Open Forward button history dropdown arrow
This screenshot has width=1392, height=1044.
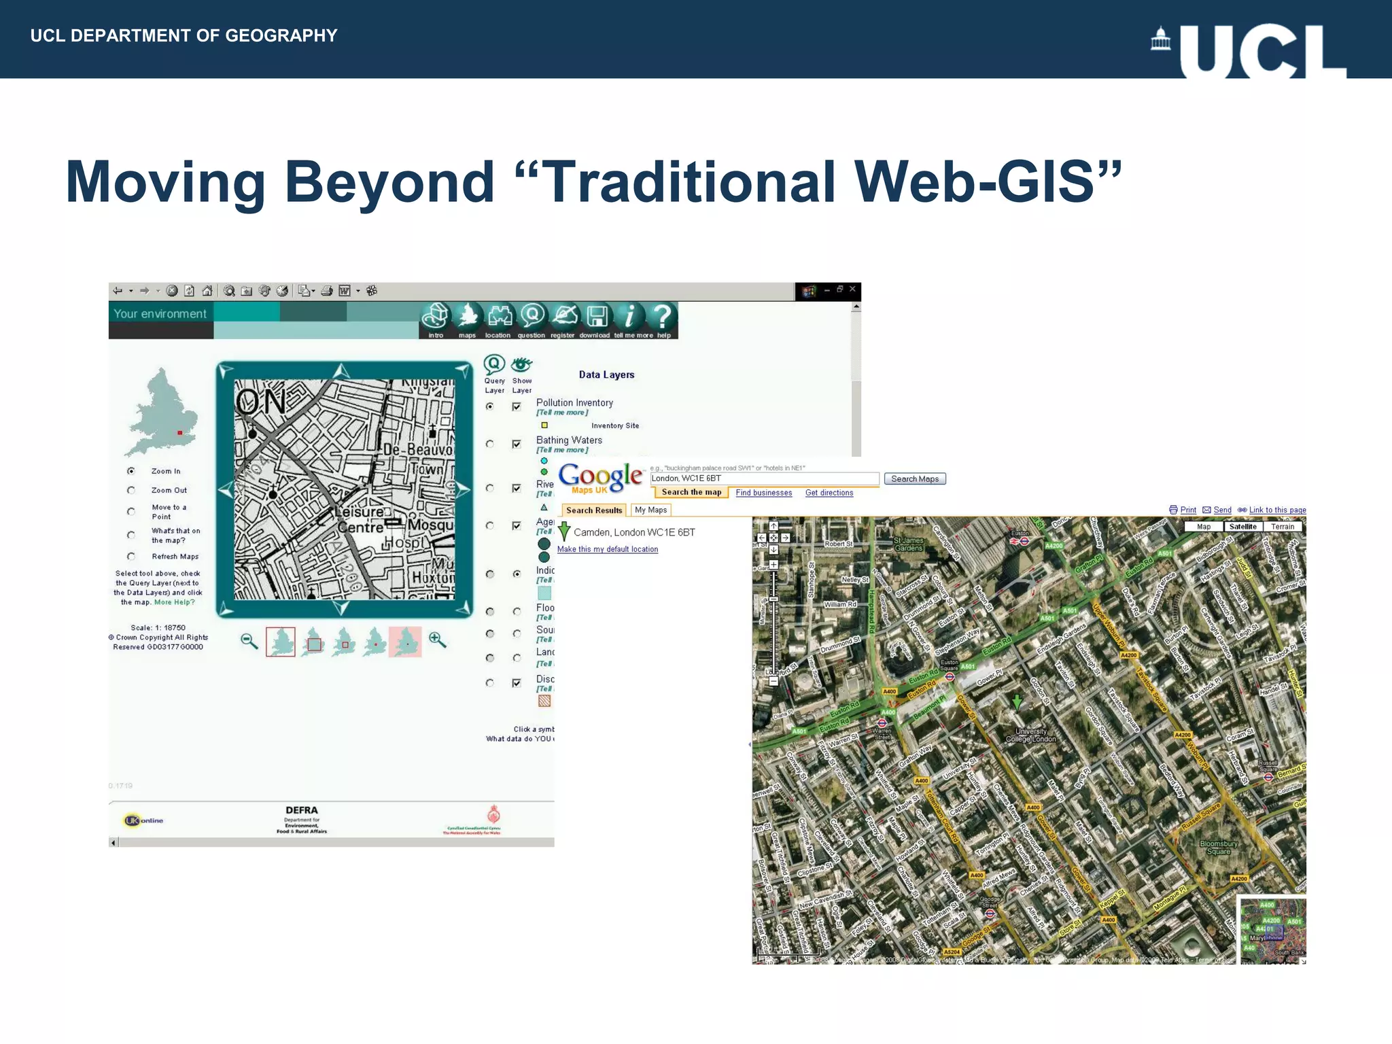158,291
